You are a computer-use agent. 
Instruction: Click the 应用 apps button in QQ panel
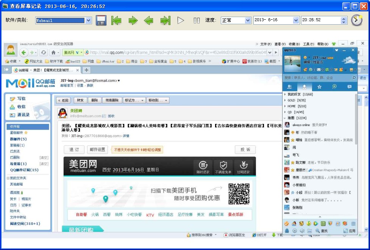tap(350, 231)
